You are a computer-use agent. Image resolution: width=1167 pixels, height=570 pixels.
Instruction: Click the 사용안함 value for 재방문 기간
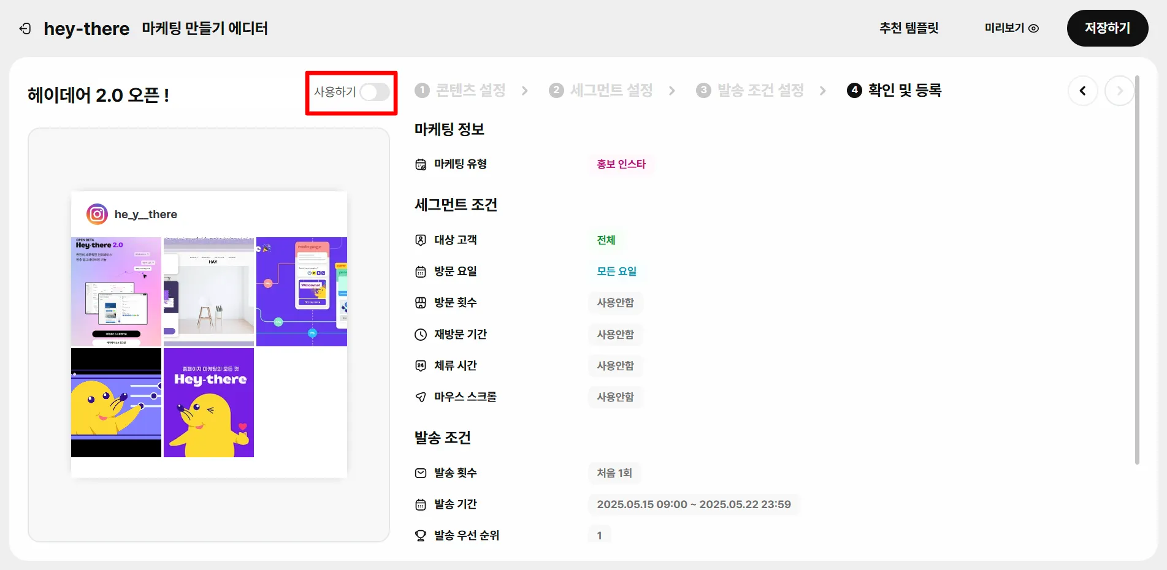pos(616,335)
